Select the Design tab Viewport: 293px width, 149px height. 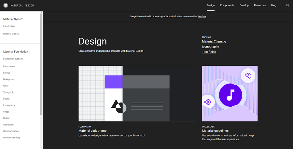[211, 6]
